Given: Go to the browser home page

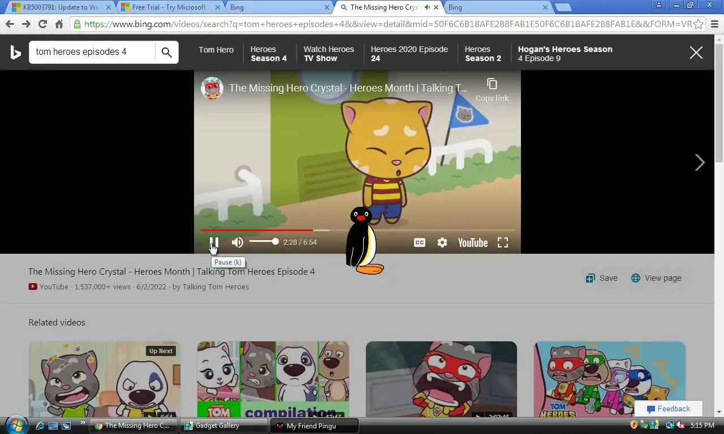Looking at the screenshot, I should [59, 24].
